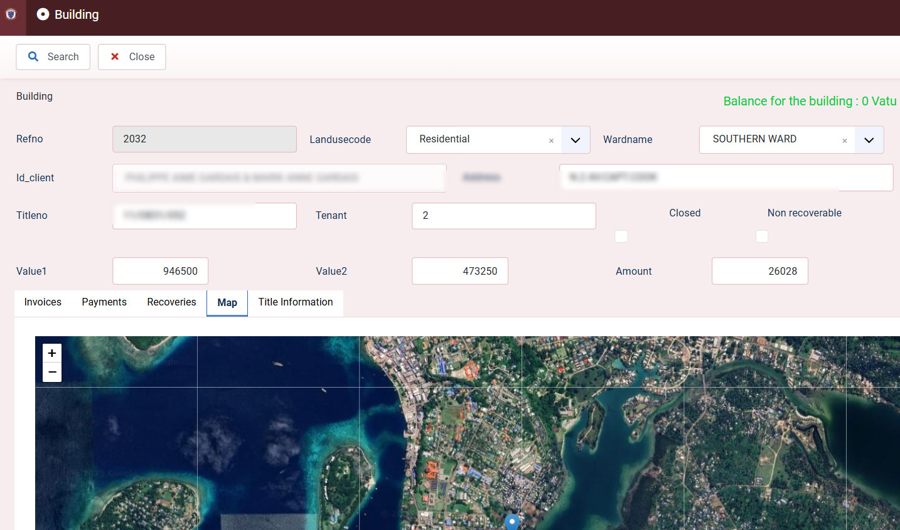900x530 pixels.
Task: Click the Tenant input field
Action: 503,216
